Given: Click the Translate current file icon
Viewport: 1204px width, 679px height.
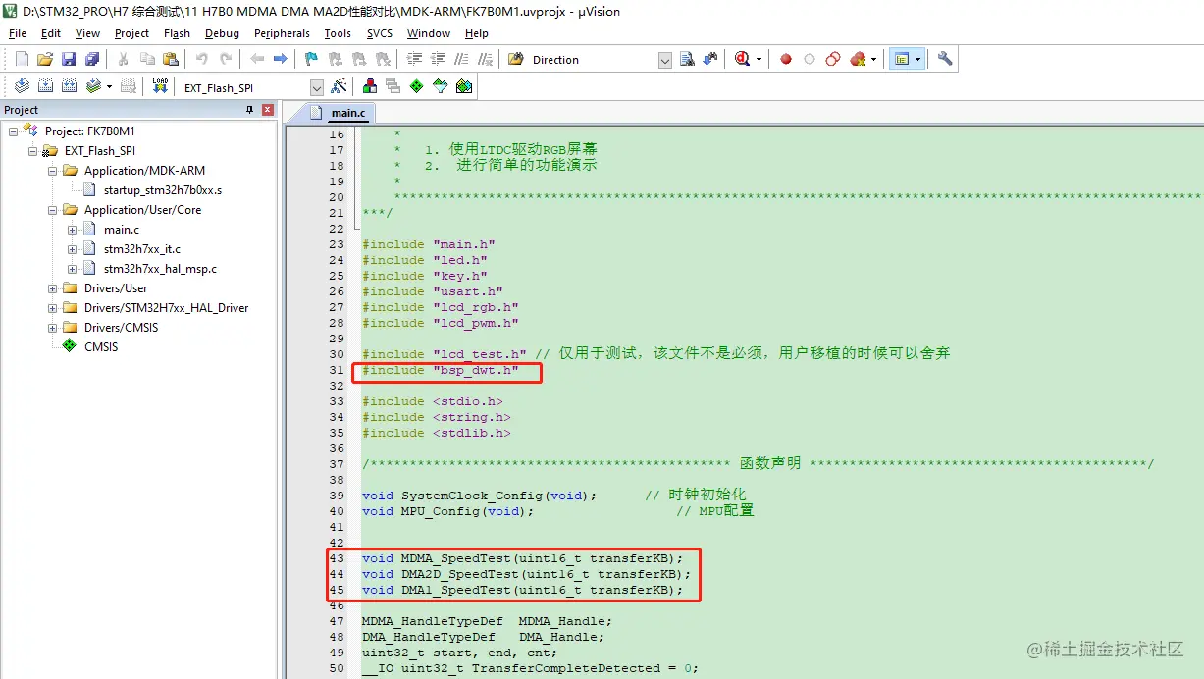Looking at the screenshot, I should click(22, 86).
